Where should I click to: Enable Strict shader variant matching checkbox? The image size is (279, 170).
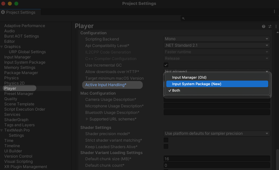pyautogui.click(x=166, y=140)
